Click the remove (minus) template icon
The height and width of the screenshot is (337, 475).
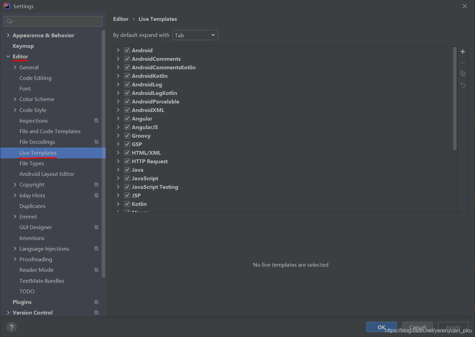pos(463,63)
